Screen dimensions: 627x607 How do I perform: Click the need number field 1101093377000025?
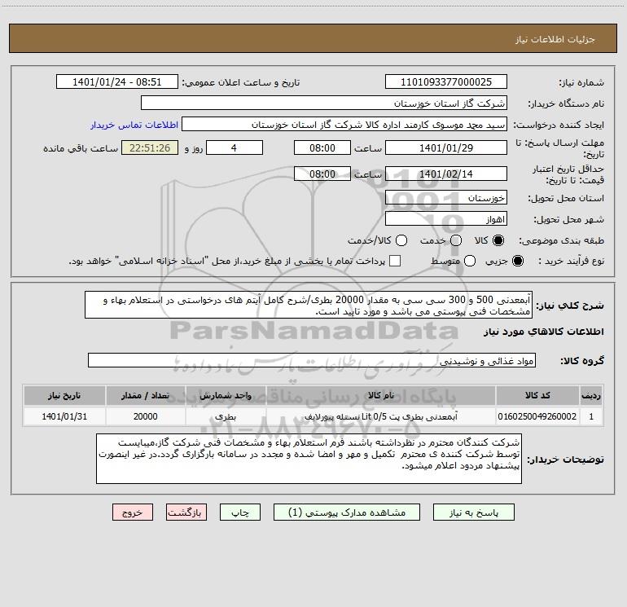446,82
